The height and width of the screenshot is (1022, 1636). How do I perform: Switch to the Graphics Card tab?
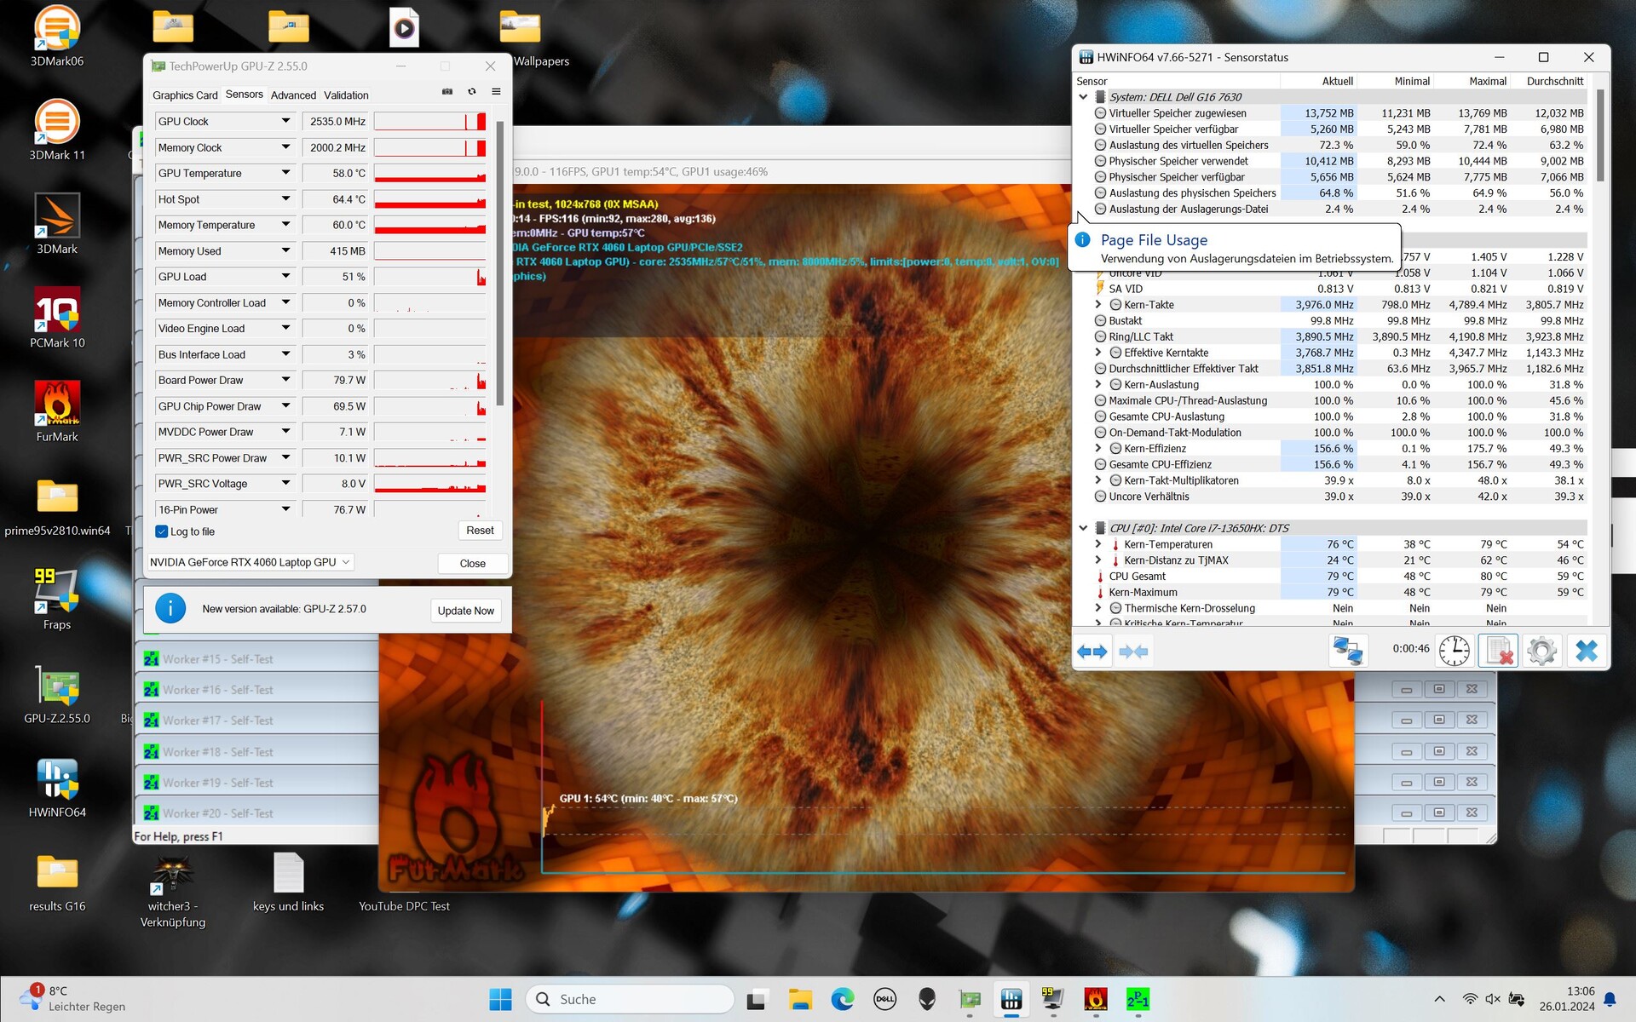(185, 95)
